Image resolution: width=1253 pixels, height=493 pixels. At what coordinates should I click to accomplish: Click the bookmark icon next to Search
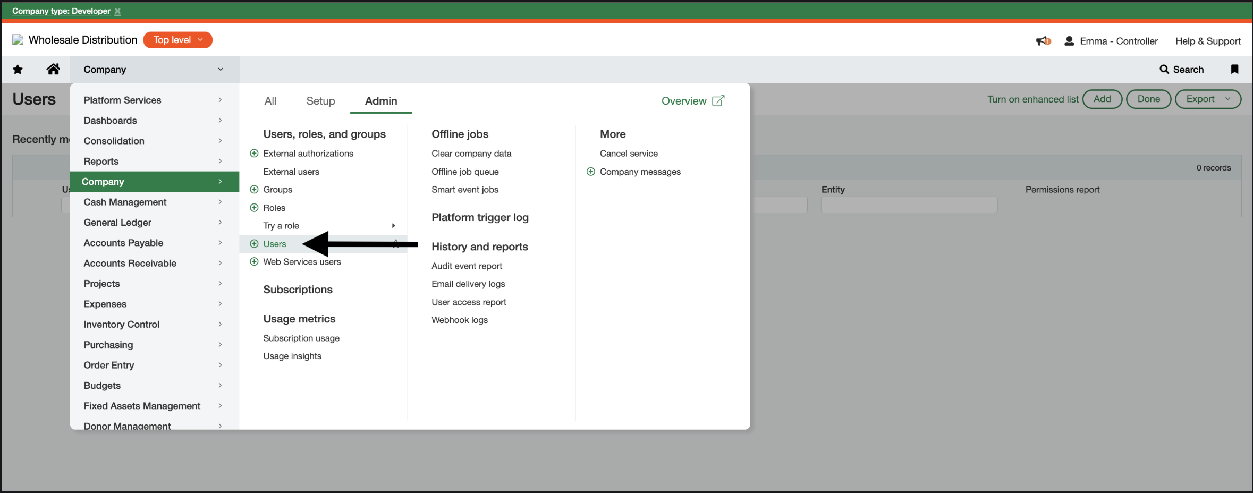1235,69
